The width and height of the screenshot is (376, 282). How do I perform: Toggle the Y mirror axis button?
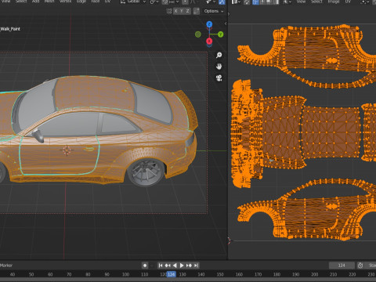[x=182, y=11]
